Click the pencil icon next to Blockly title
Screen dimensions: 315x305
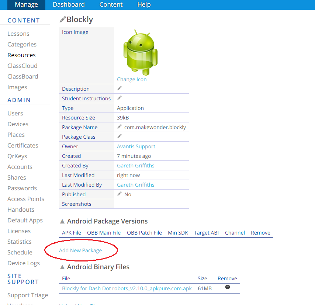coord(63,19)
